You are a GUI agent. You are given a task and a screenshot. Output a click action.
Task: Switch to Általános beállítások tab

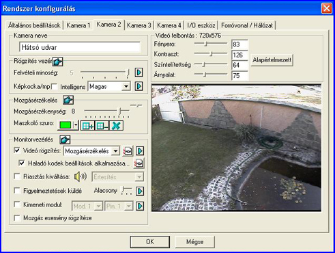(34, 25)
